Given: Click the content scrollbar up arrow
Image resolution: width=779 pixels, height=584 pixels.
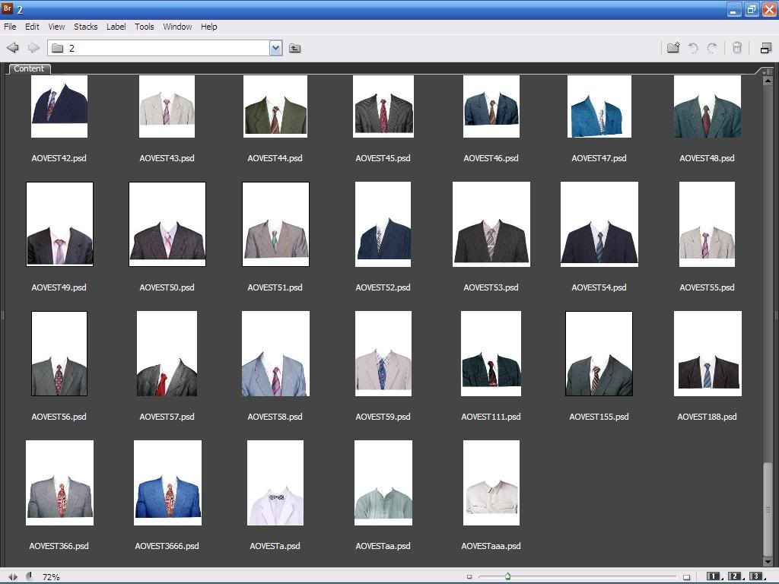Looking at the screenshot, I should coord(768,80).
